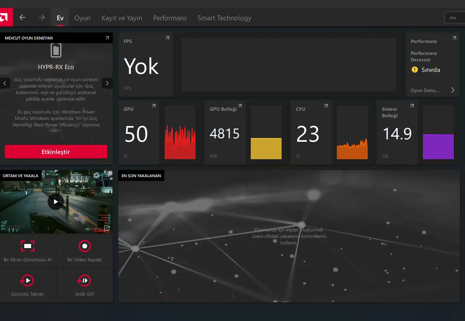Expand the CPU usage tile
The height and width of the screenshot is (321, 465).
click(326, 106)
